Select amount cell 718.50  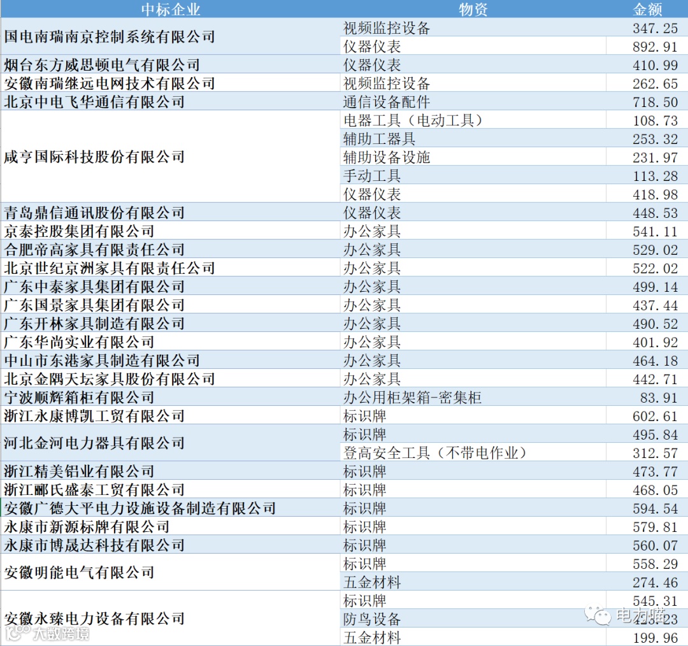coord(647,101)
